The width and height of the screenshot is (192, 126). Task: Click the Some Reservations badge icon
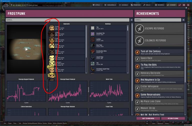click(137, 96)
